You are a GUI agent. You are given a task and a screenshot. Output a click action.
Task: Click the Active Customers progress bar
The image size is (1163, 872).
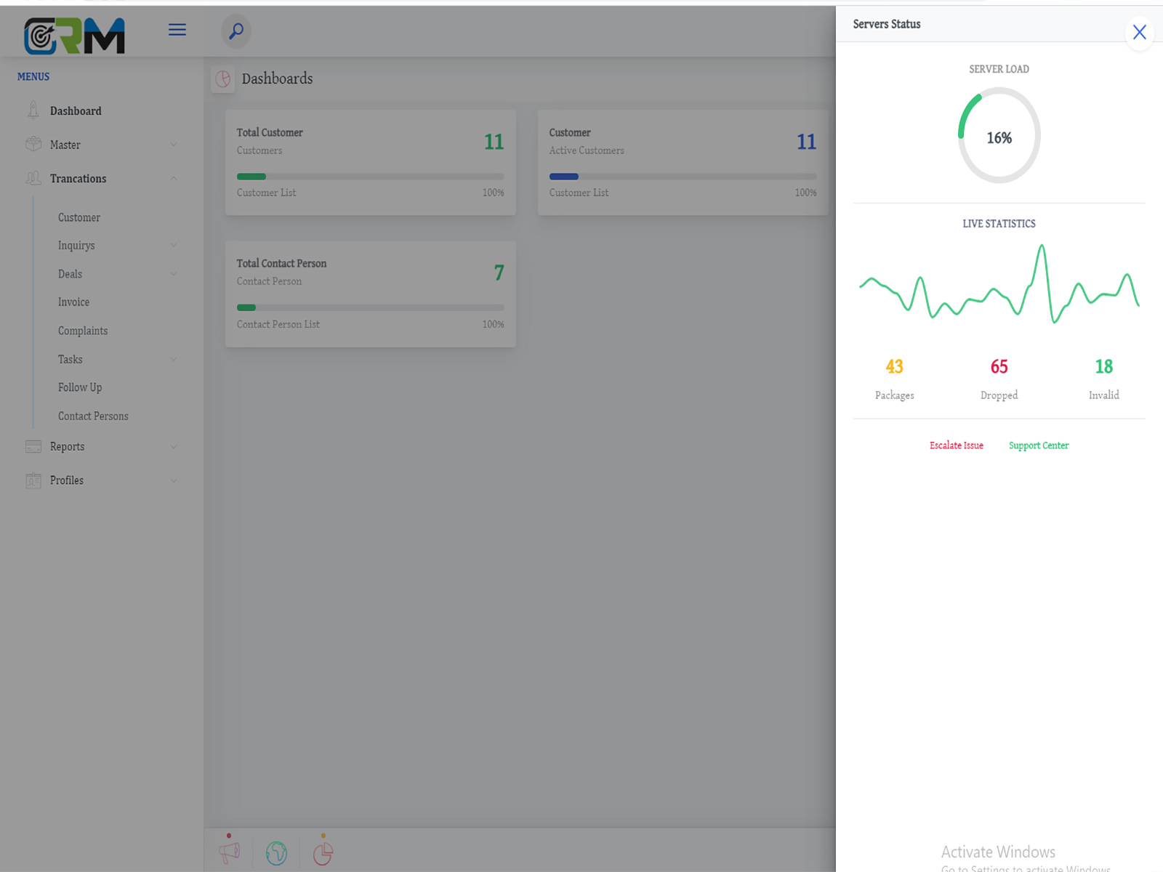[683, 177]
